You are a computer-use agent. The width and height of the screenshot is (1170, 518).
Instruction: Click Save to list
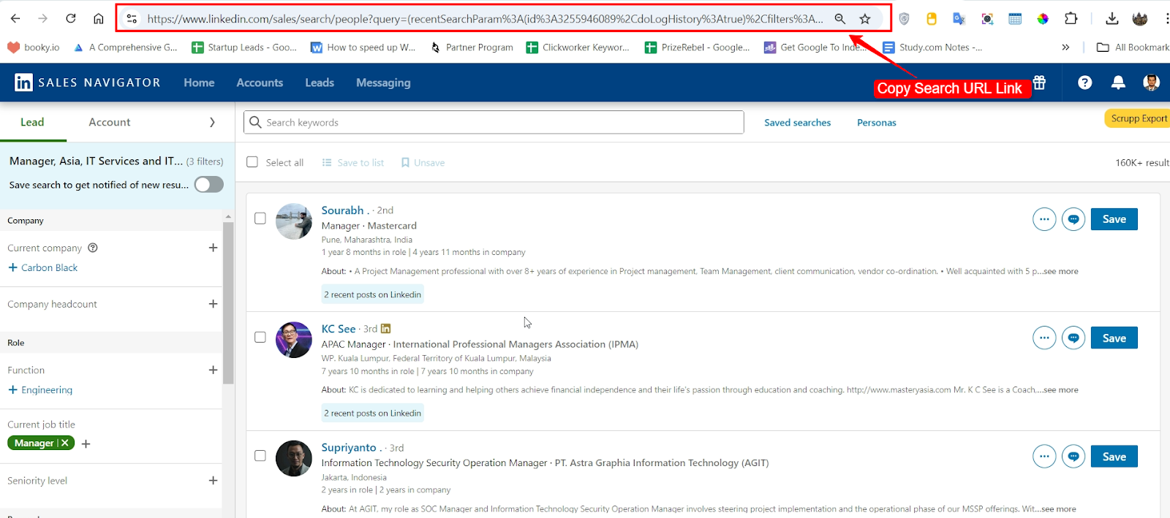(x=353, y=162)
